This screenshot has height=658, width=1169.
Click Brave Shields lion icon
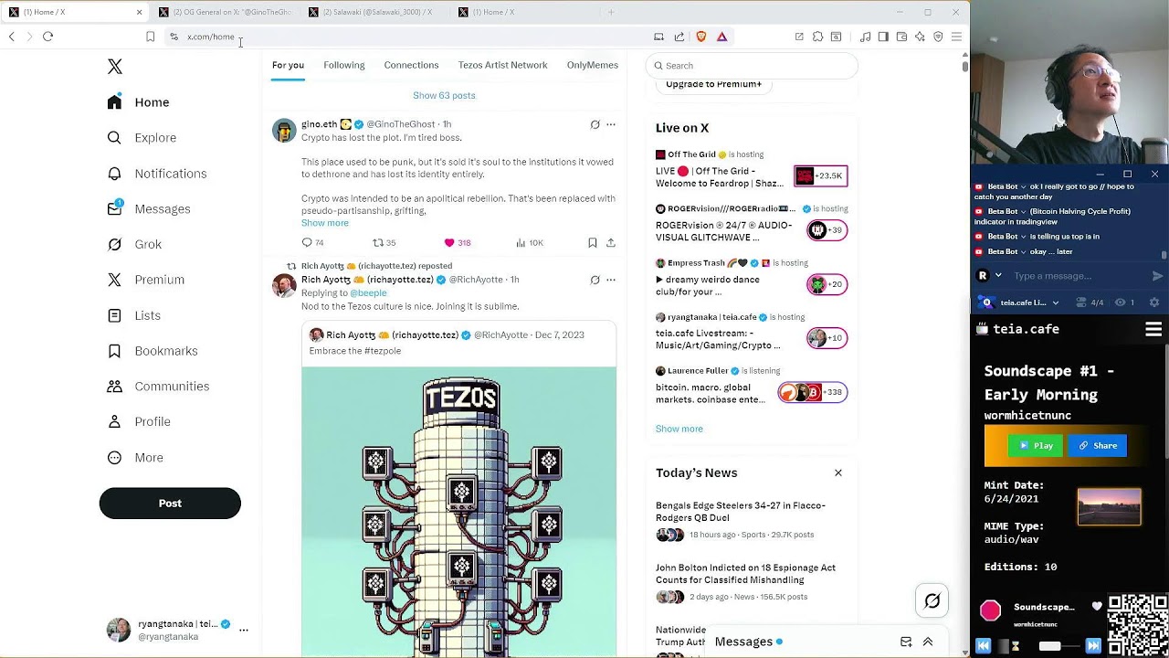pos(700,37)
